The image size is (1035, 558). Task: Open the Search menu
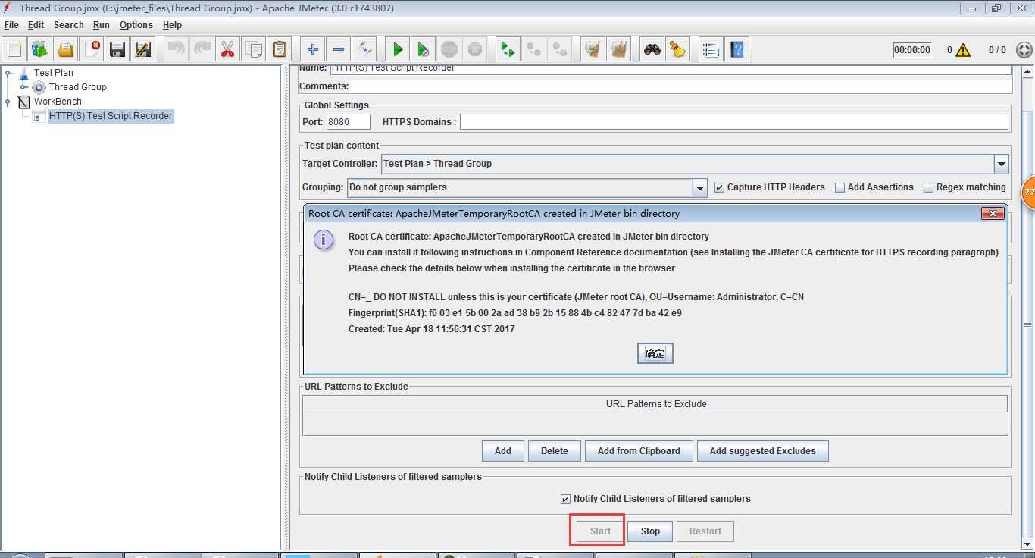point(68,25)
